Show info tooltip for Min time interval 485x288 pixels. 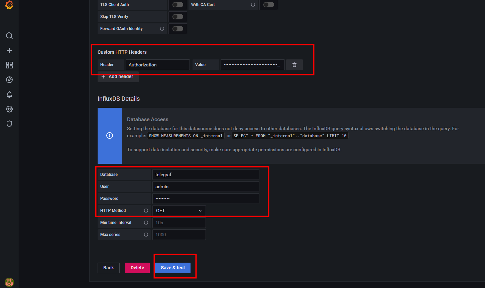click(x=146, y=223)
